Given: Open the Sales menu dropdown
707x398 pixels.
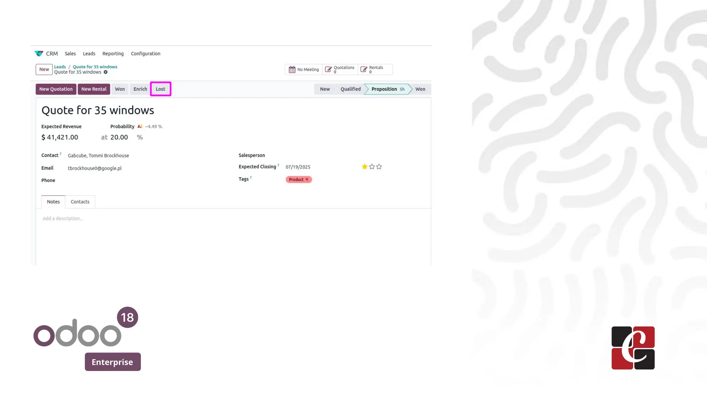Looking at the screenshot, I should tap(70, 54).
